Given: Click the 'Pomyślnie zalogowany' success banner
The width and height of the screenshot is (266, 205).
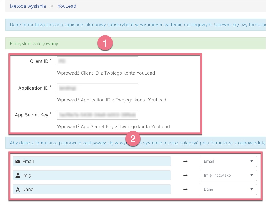Looking at the screenshot, I should pos(34,44).
